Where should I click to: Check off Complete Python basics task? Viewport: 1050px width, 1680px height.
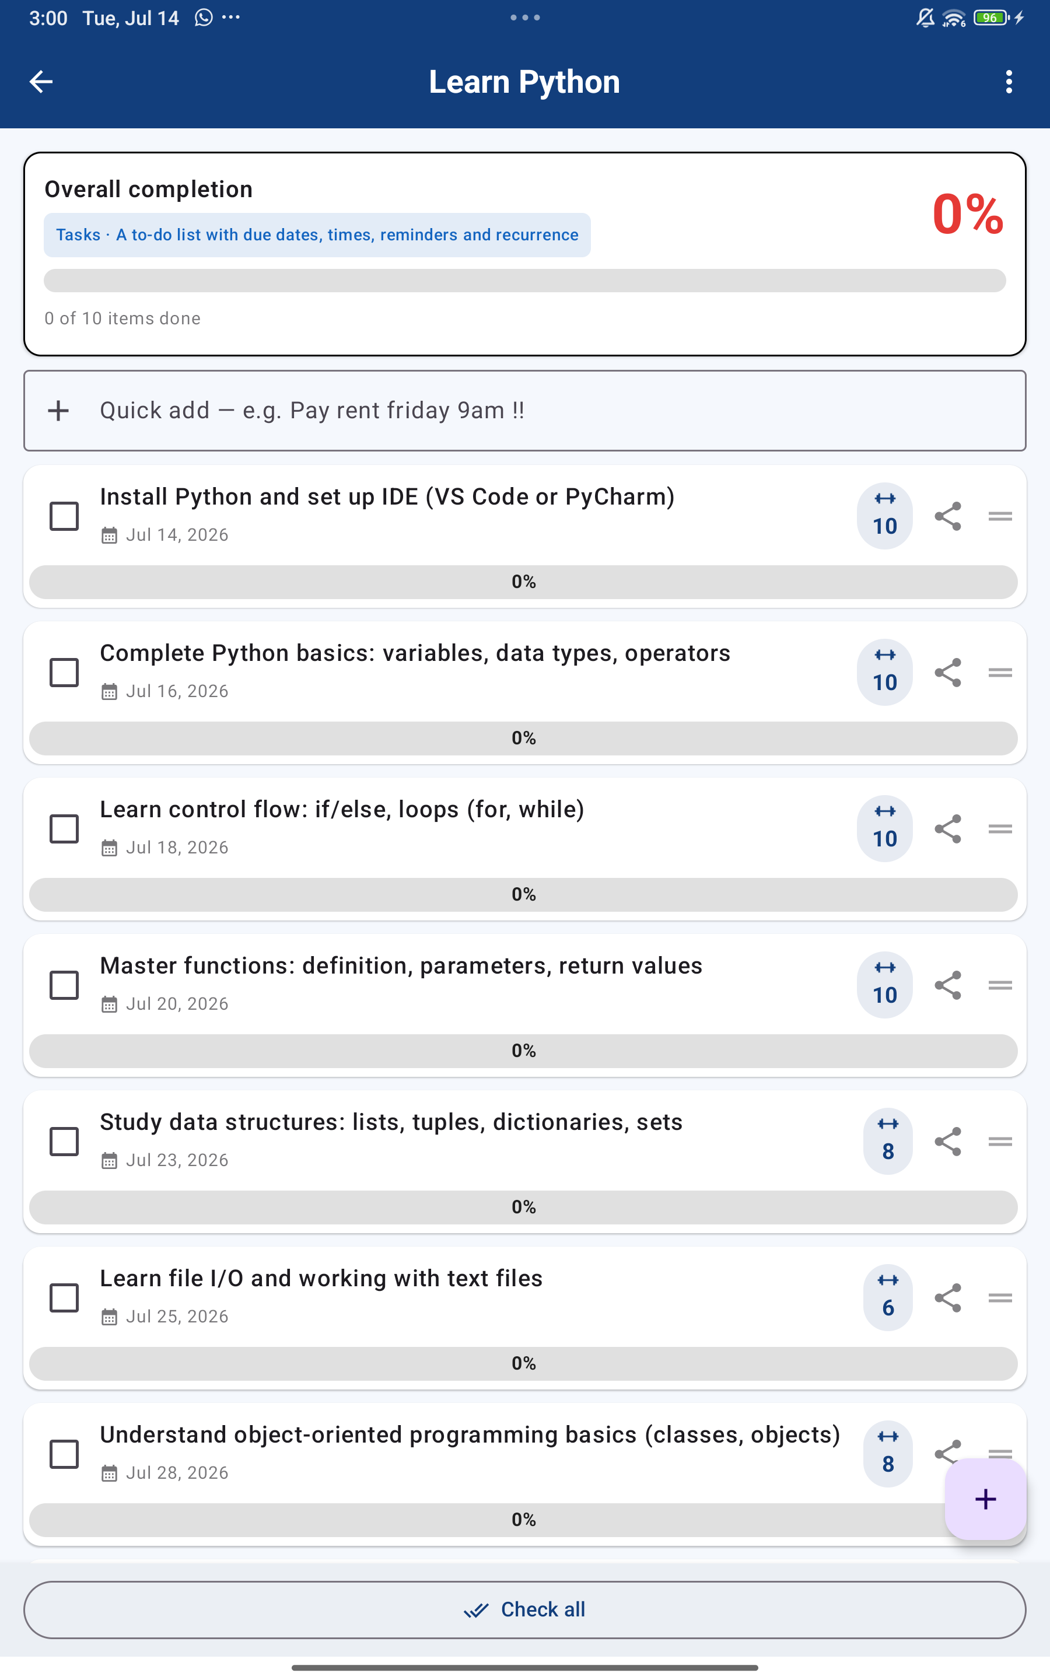64,672
